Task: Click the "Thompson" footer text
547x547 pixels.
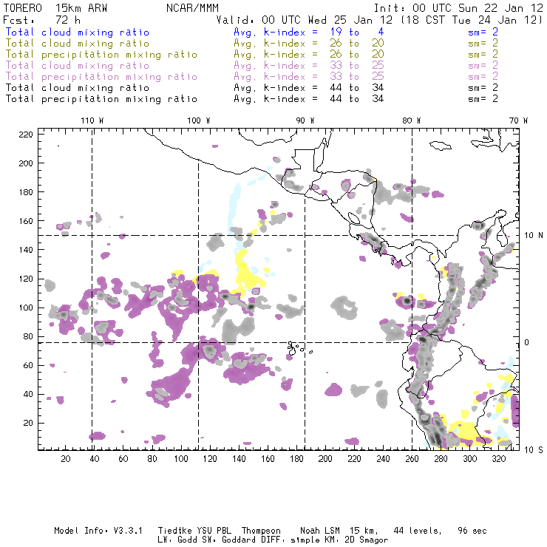Action: (261, 531)
